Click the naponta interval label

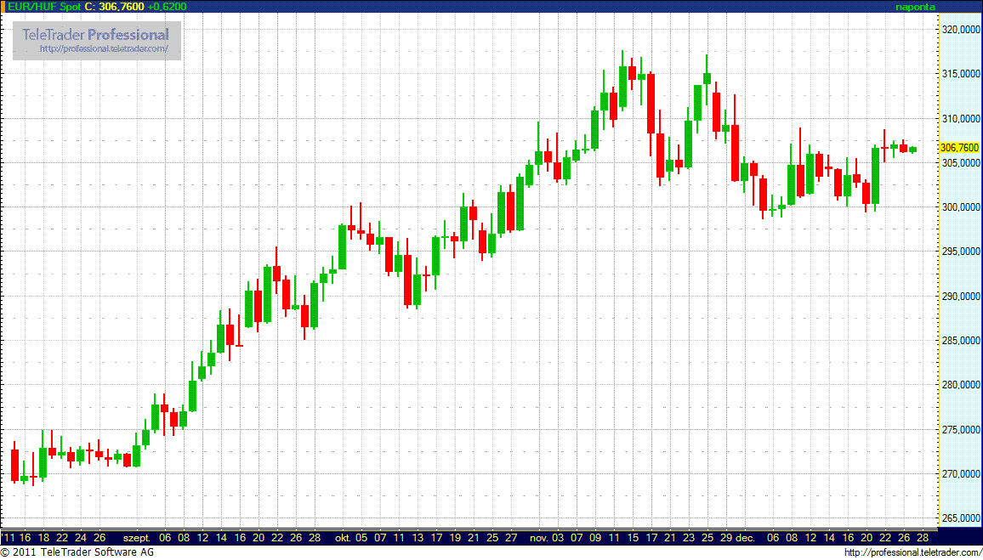coord(916,6)
